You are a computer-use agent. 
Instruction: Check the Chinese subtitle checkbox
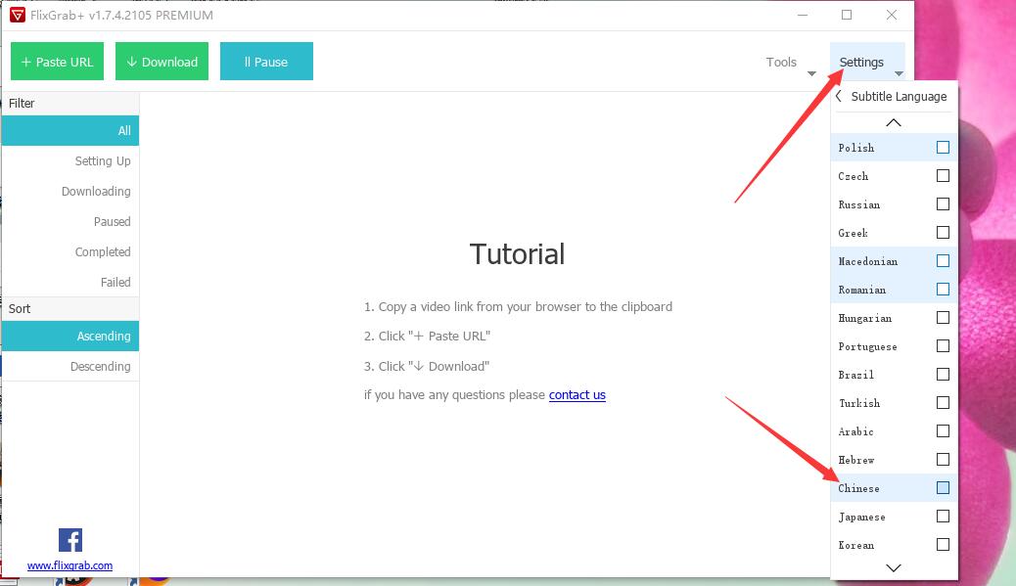[943, 487]
